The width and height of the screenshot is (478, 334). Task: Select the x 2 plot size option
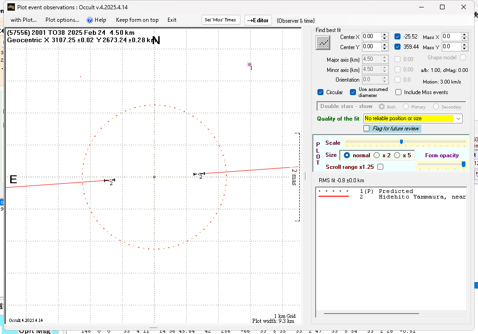coord(377,155)
